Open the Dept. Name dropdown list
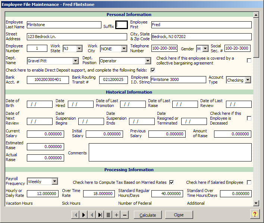Image resolution: width=264 pixels, height=223 pixels. [76, 61]
